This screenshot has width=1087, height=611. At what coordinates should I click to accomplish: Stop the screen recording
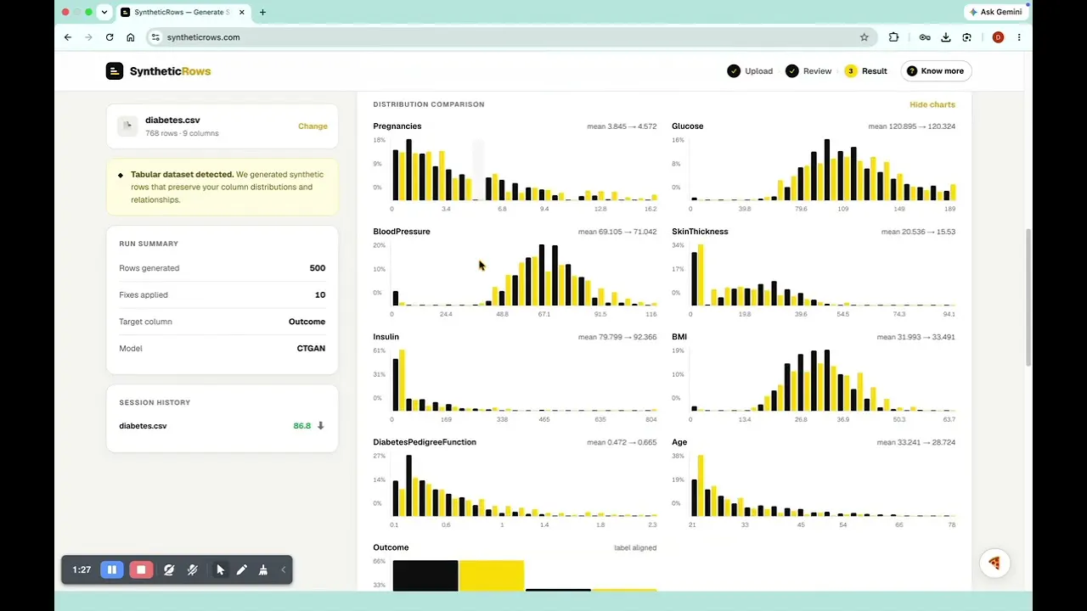(x=142, y=569)
